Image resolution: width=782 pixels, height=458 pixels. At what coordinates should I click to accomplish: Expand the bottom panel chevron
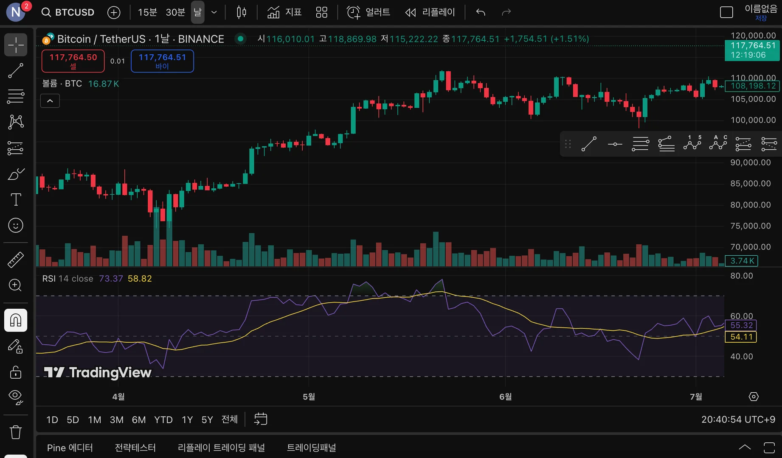click(745, 447)
